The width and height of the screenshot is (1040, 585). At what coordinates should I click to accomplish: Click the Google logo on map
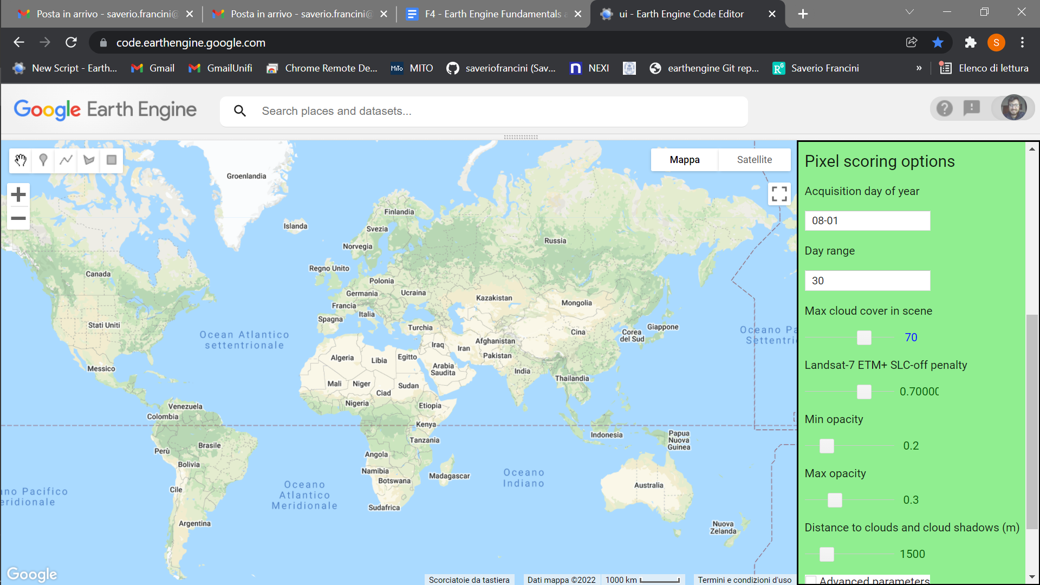pyautogui.click(x=31, y=574)
